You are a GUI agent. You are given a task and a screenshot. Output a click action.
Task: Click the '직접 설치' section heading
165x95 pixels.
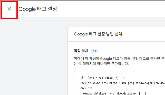pyautogui.click(x=81, y=51)
